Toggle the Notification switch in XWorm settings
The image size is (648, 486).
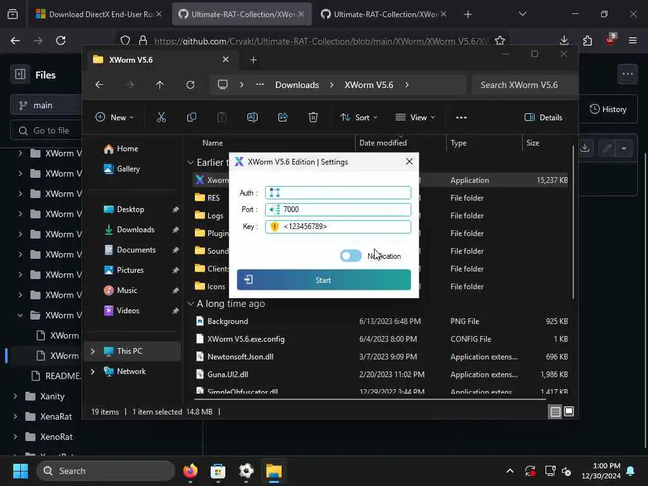351,256
